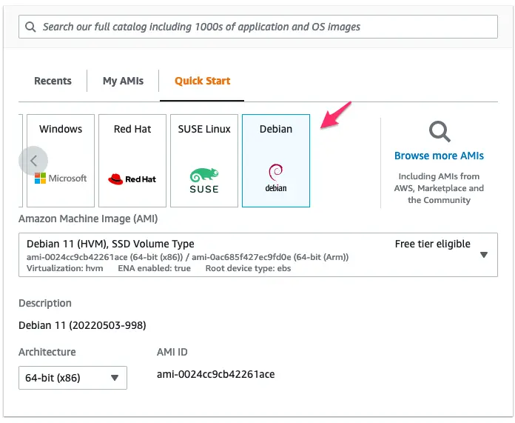Click the magnifier icon in catalog search box
The width and height of the screenshot is (515, 423).
pos(30,27)
